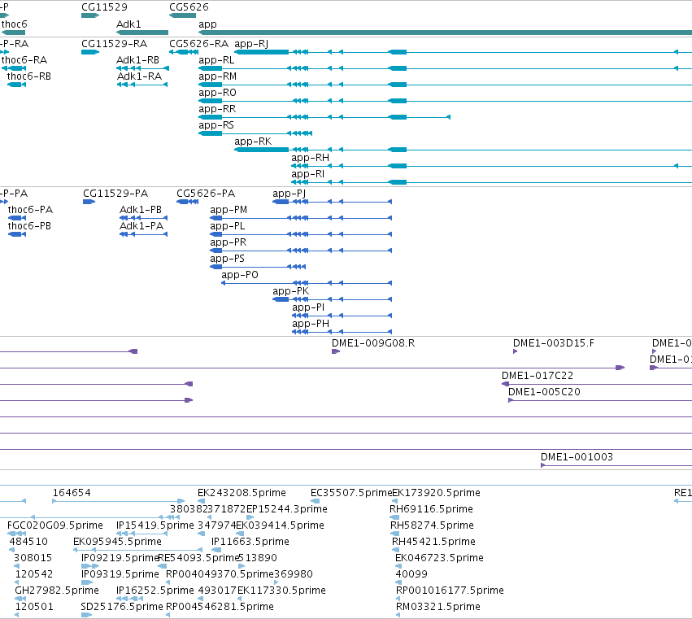Image resolution: width=692 pixels, height=619 pixels.
Task: Click the thoc6 gene label
Action: (14, 24)
